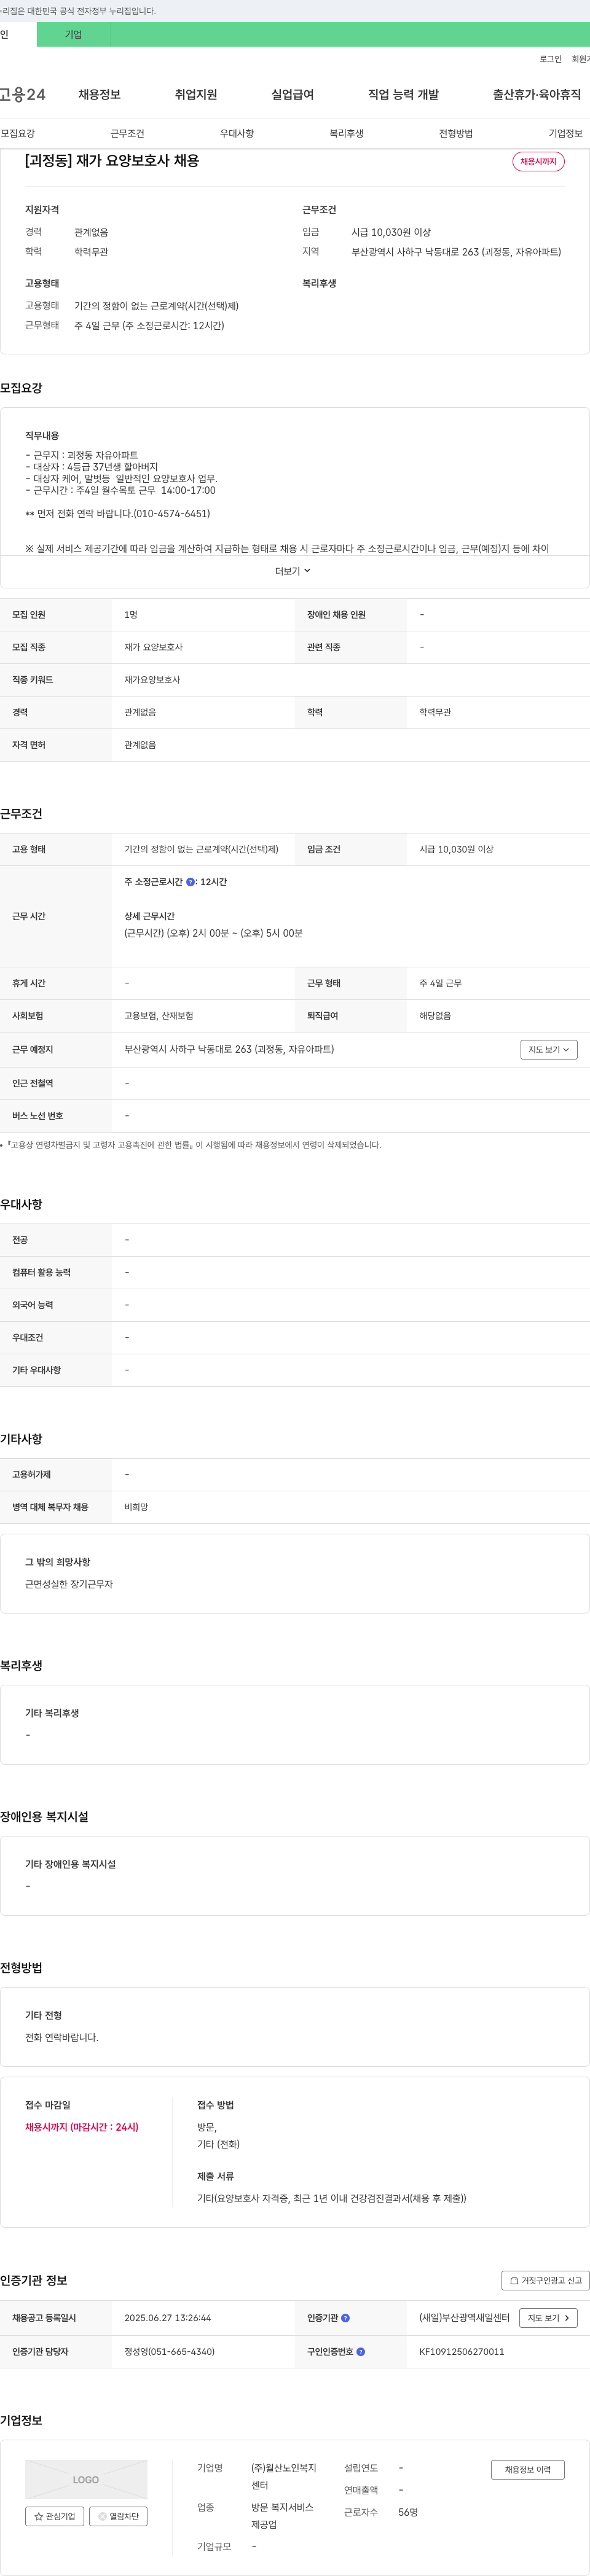This screenshot has height=2576, width=590.
Task: Click the 고용보험, 산재보험 insurance value
Action: tap(159, 1016)
